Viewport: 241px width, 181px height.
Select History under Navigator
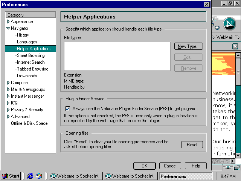[x=23, y=35]
